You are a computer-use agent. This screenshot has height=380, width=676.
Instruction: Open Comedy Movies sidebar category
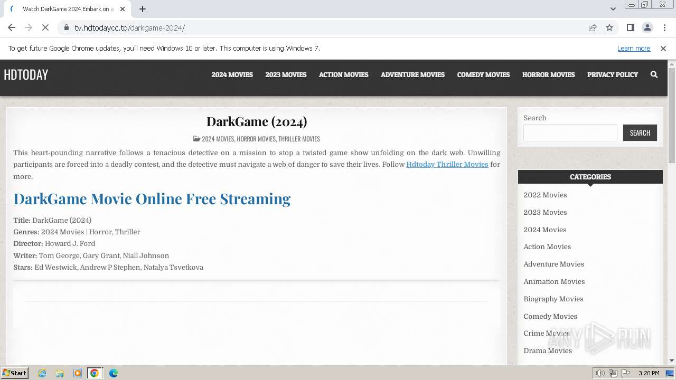click(550, 316)
